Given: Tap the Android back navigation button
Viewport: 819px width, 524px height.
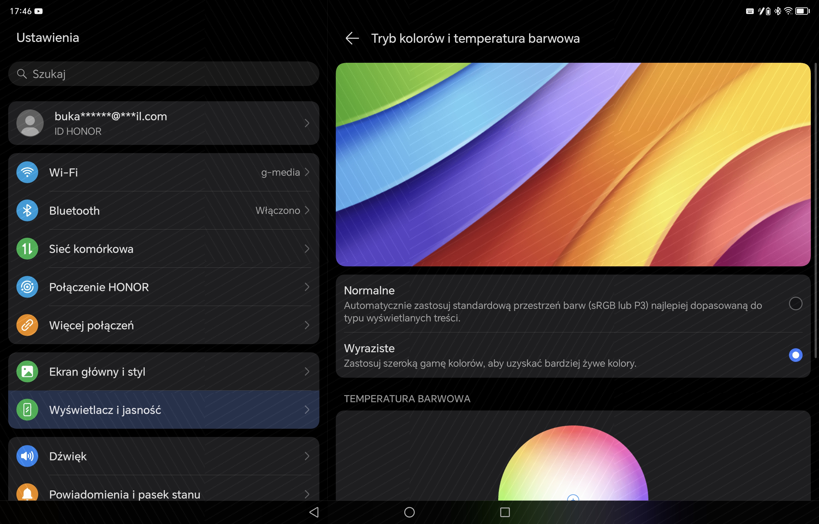Looking at the screenshot, I should [314, 512].
